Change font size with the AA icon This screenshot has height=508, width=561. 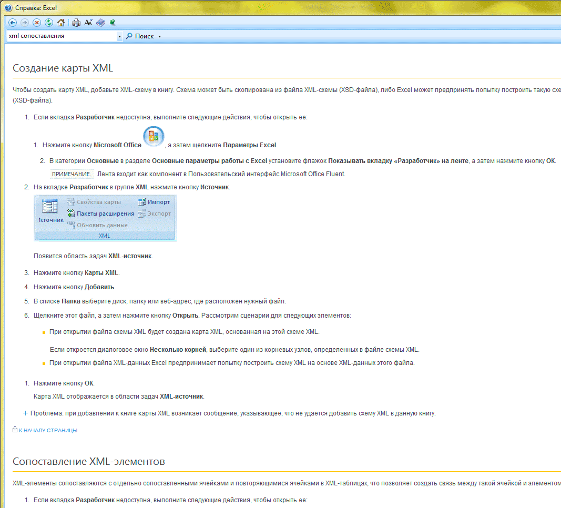tap(88, 23)
